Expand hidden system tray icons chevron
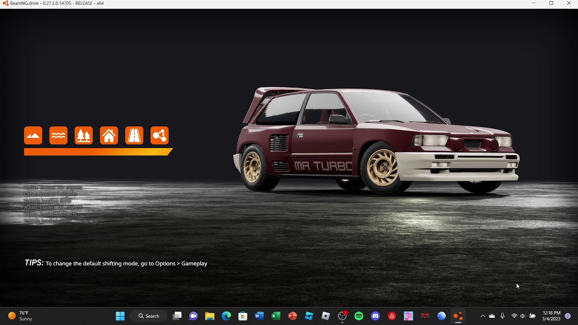Viewport: 578px width, 325px height. [x=483, y=316]
